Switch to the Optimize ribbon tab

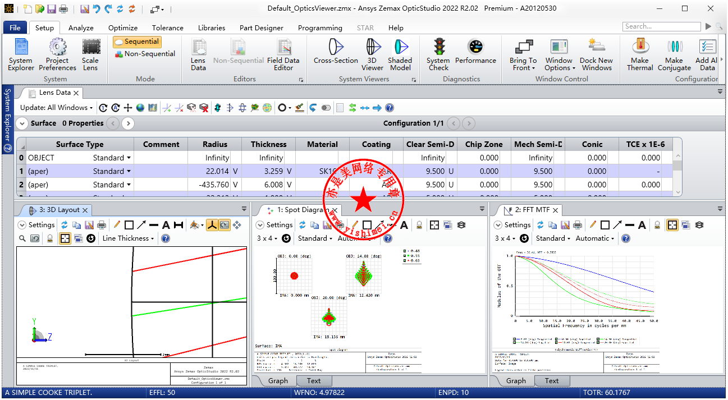[123, 27]
